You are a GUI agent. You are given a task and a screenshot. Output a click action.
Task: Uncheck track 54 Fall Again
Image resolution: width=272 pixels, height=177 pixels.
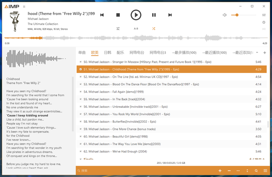pyautogui.click(x=80, y=91)
